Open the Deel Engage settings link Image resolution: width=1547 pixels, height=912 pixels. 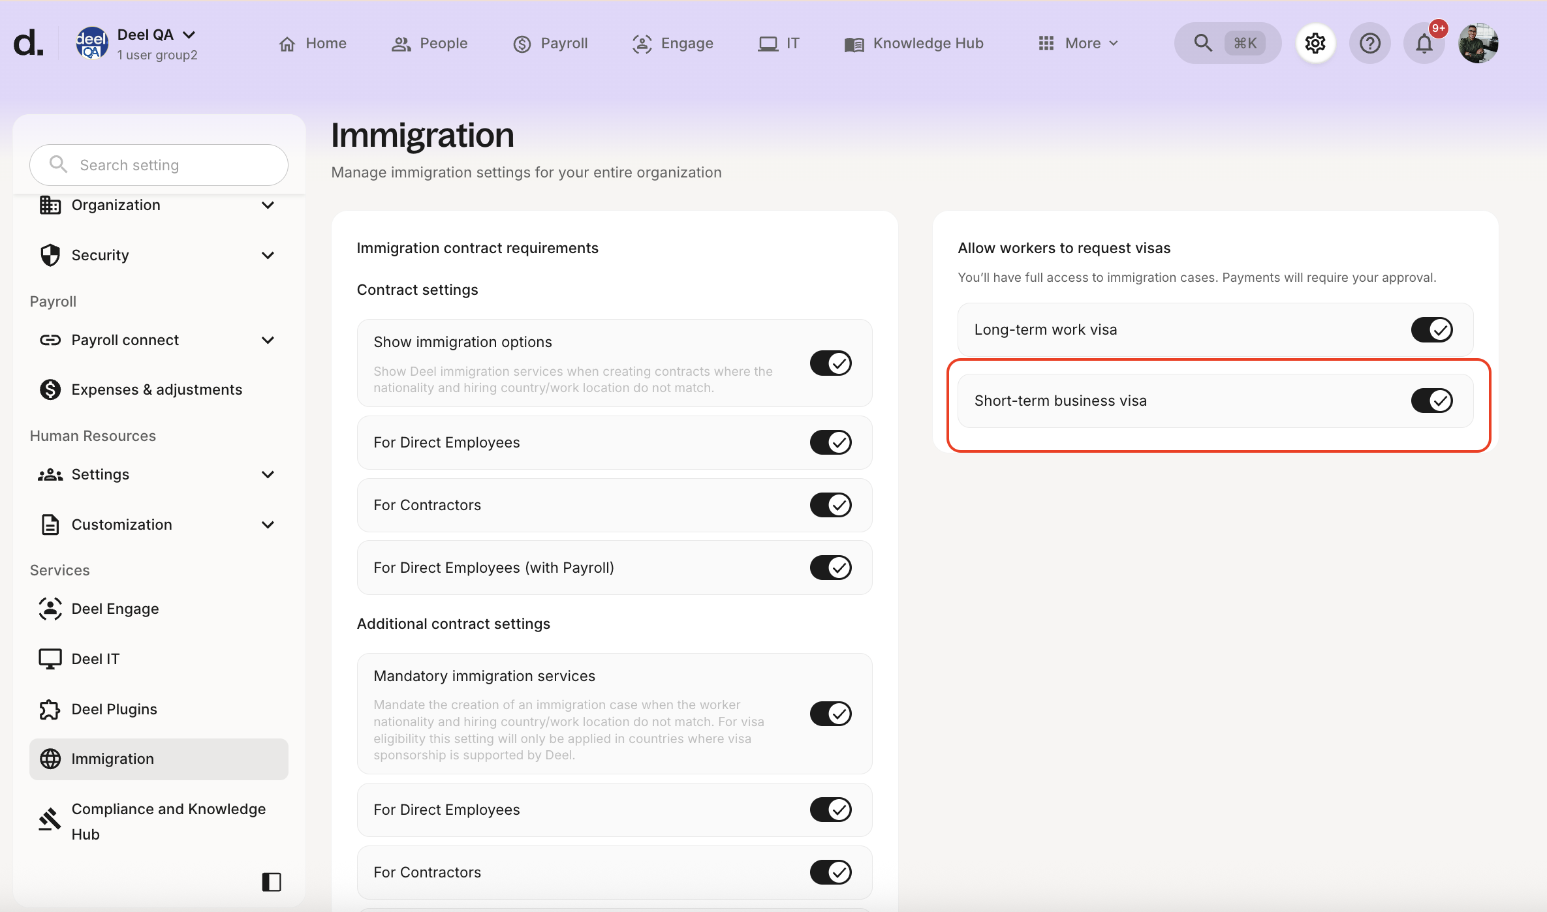(115, 609)
